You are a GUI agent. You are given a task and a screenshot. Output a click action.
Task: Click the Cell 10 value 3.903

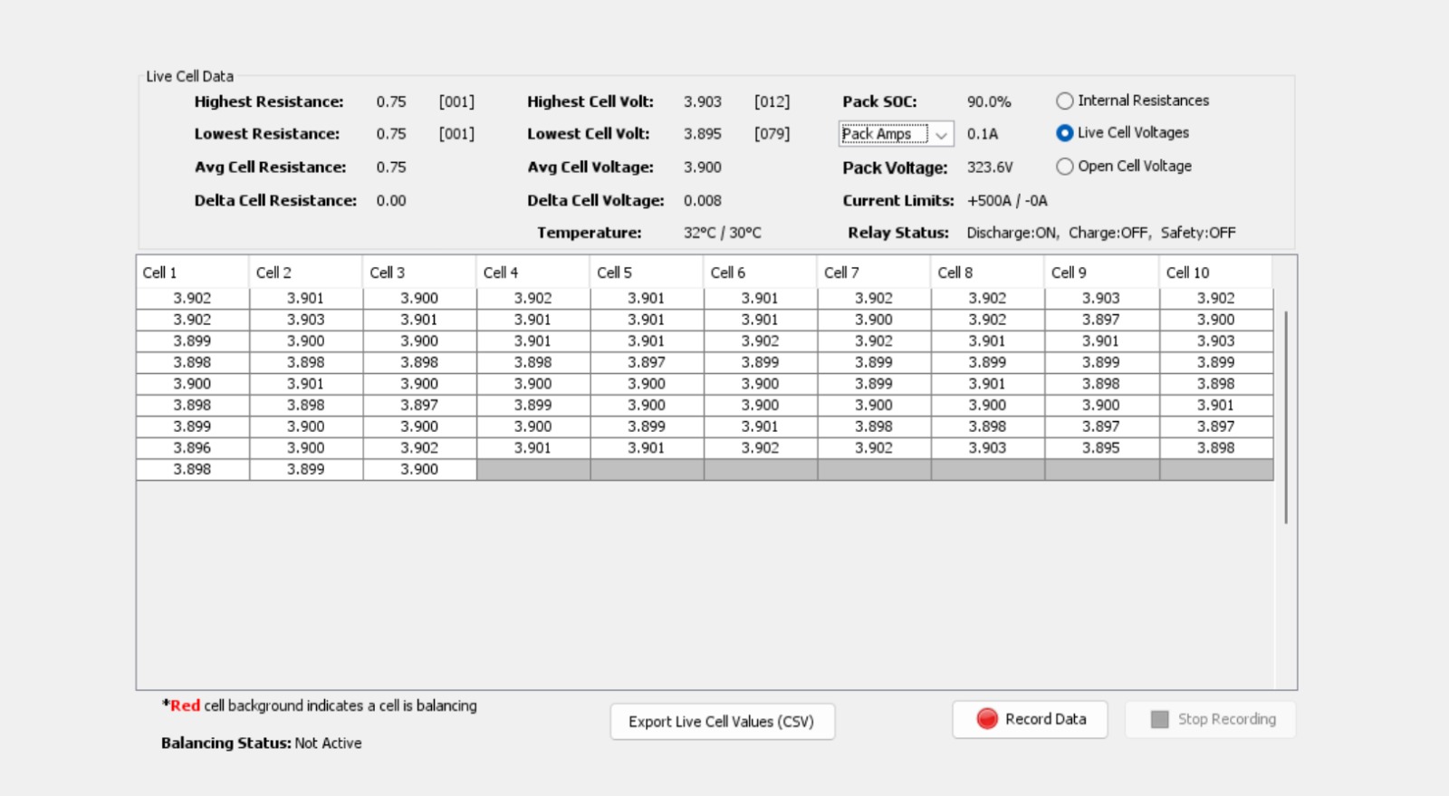click(1215, 341)
